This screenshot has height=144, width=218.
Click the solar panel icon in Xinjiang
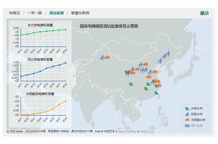pyautogui.click(x=107, y=57)
